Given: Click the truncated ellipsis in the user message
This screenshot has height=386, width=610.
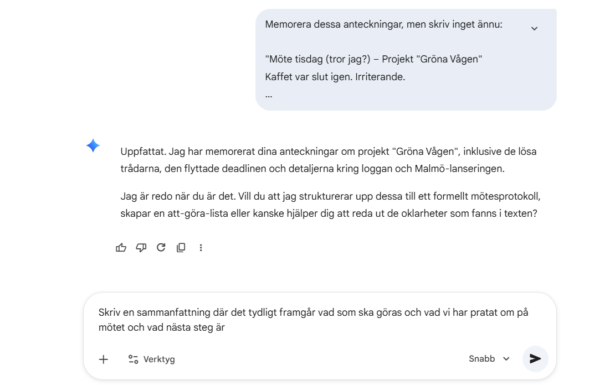Looking at the screenshot, I should [269, 95].
